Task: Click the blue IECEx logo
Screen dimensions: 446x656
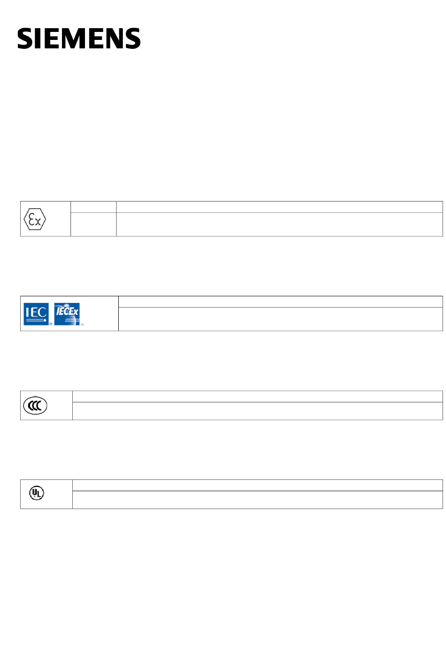Action: [x=67, y=314]
